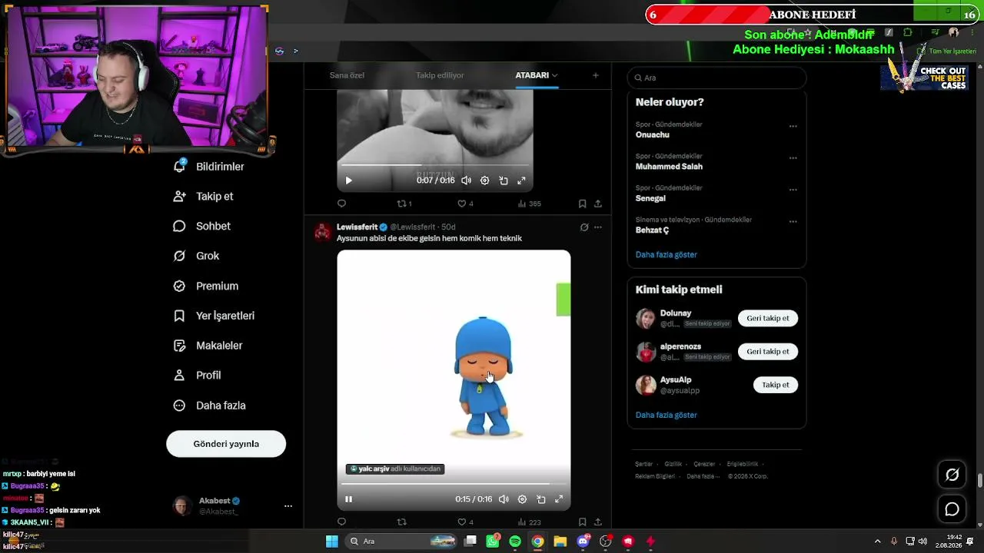This screenshot has width=984, height=553.
Task: Open Grok actions on Lewissferit's post
Action: click(584, 227)
